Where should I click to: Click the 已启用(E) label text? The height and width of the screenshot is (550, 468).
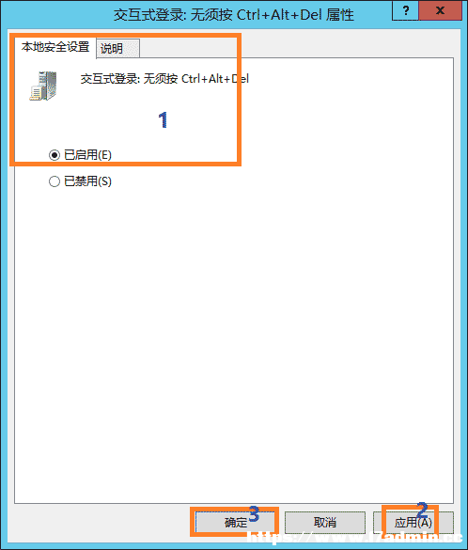87,155
